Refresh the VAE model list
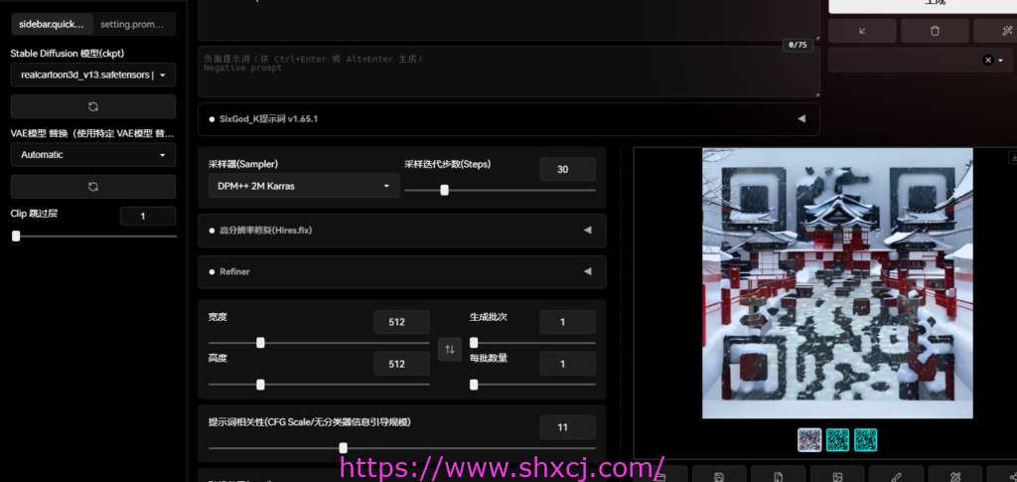Viewport: 1017px width, 482px height. [x=92, y=186]
